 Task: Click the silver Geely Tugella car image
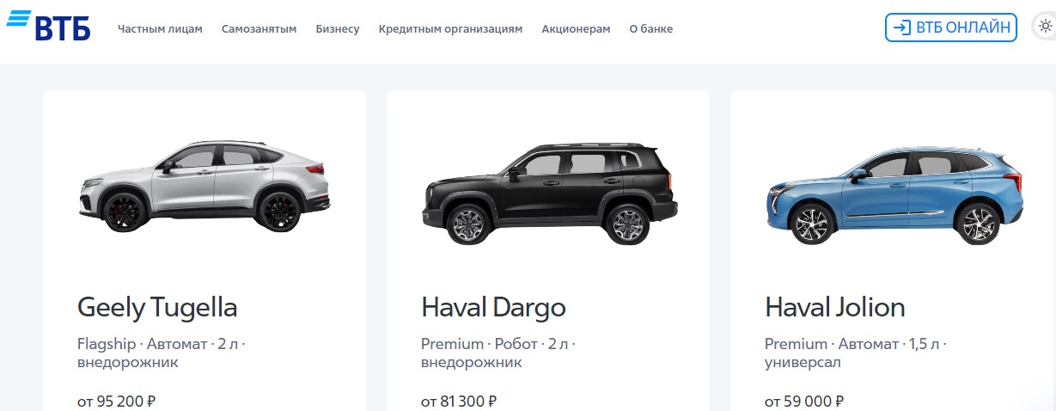204,185
